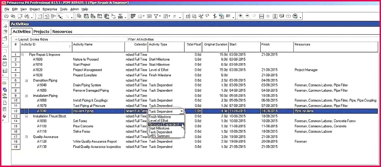Click the Activity Type combo box arrow
This screenshot has height=167, width=381.
click(181, 111)
